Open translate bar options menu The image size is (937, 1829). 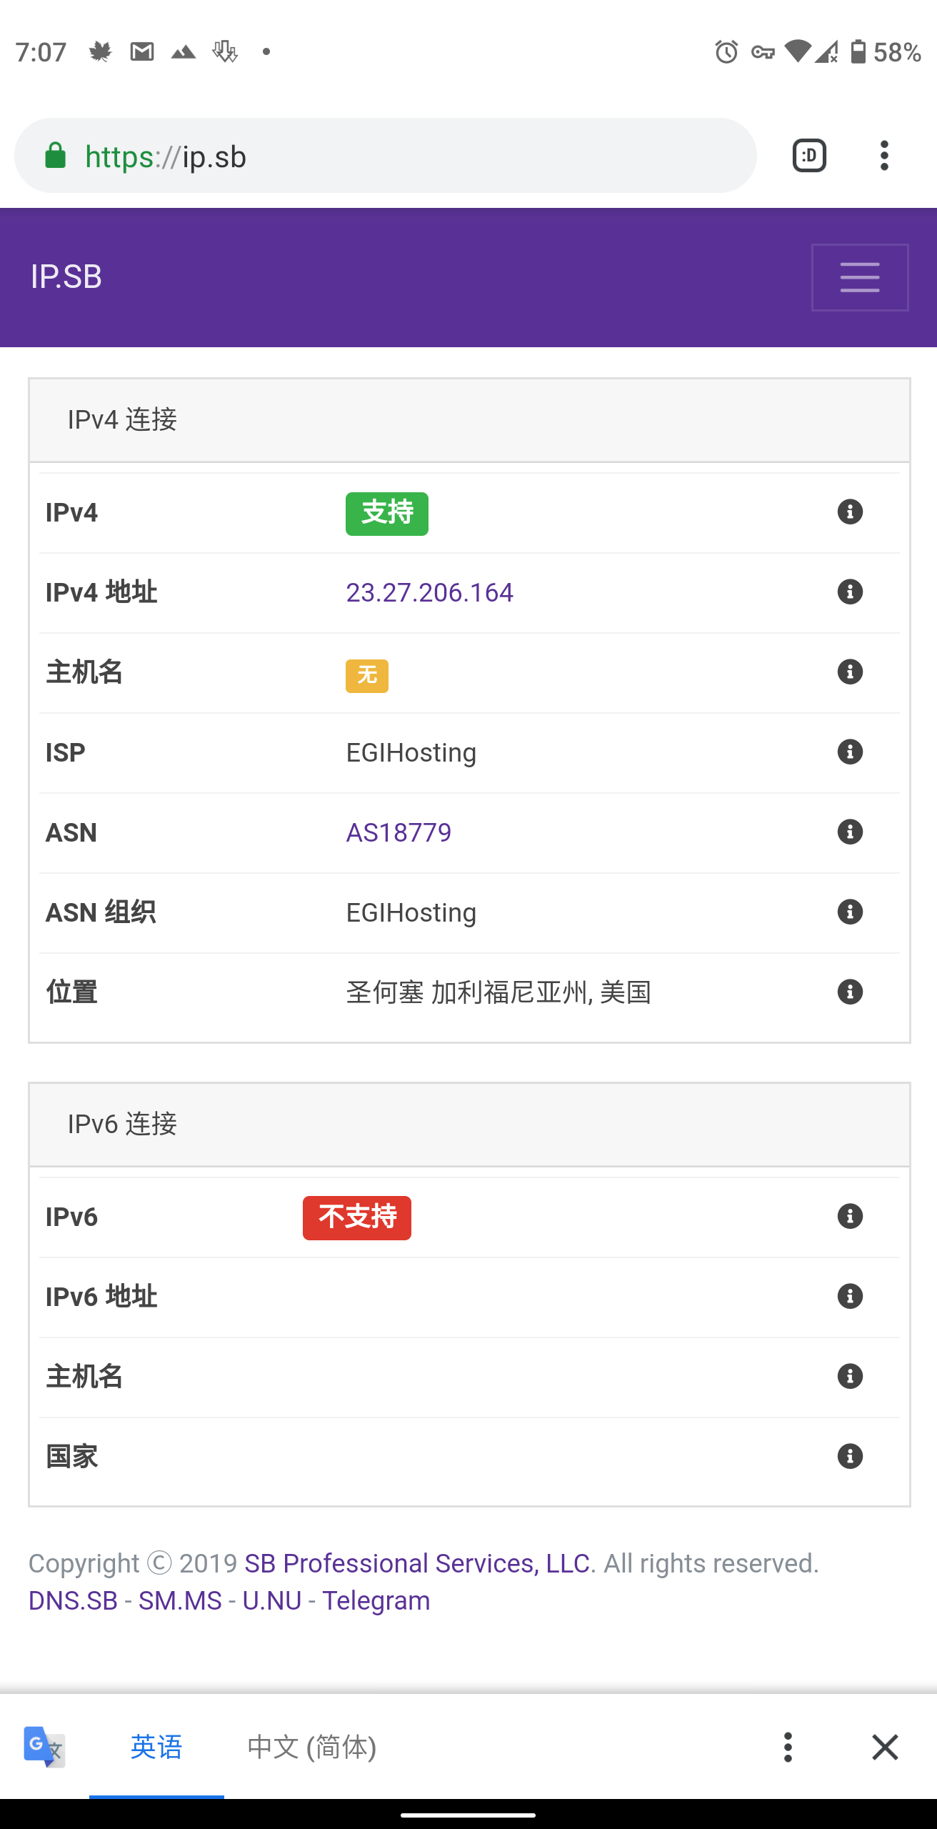[788, 1747]
